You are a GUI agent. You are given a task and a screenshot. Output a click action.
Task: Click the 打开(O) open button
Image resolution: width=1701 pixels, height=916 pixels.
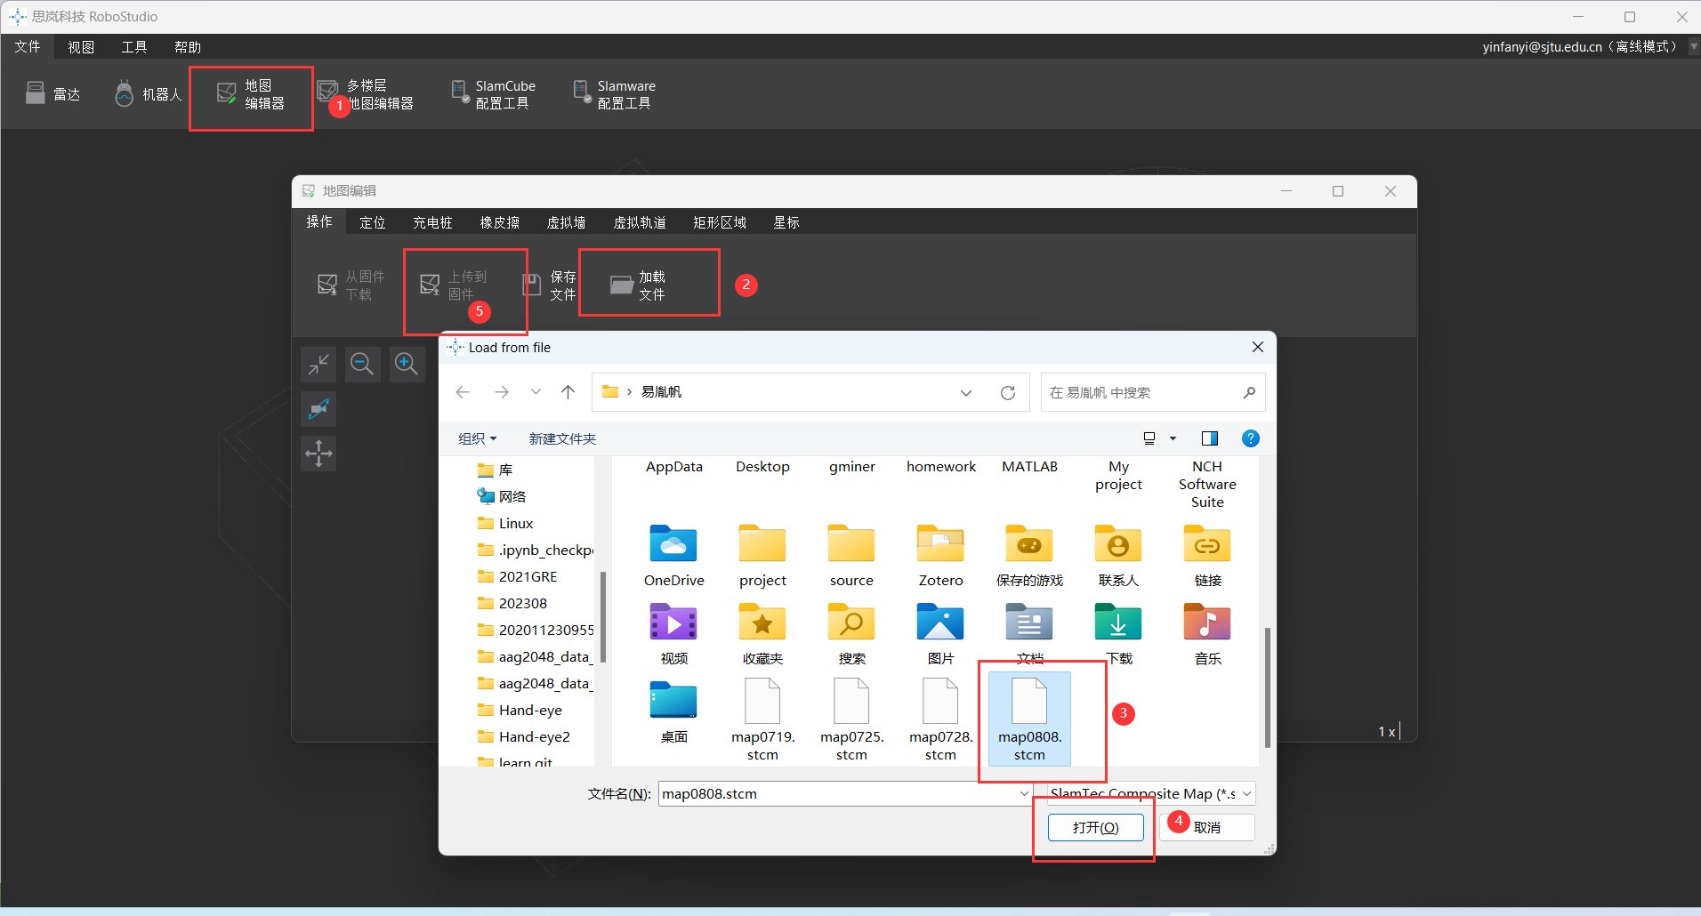click(1095, 827)
